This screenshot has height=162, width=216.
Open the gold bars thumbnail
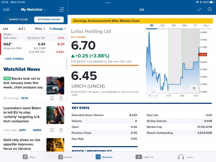[x=55, y=145]
